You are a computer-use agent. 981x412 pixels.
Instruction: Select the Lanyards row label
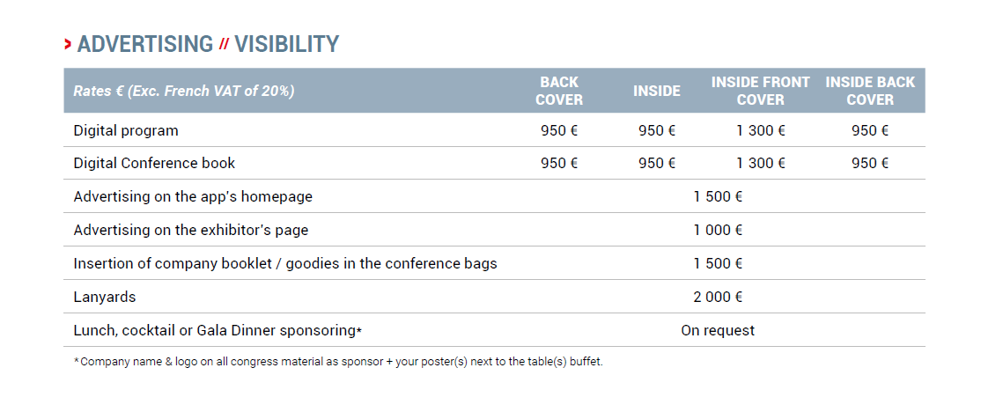105,297
